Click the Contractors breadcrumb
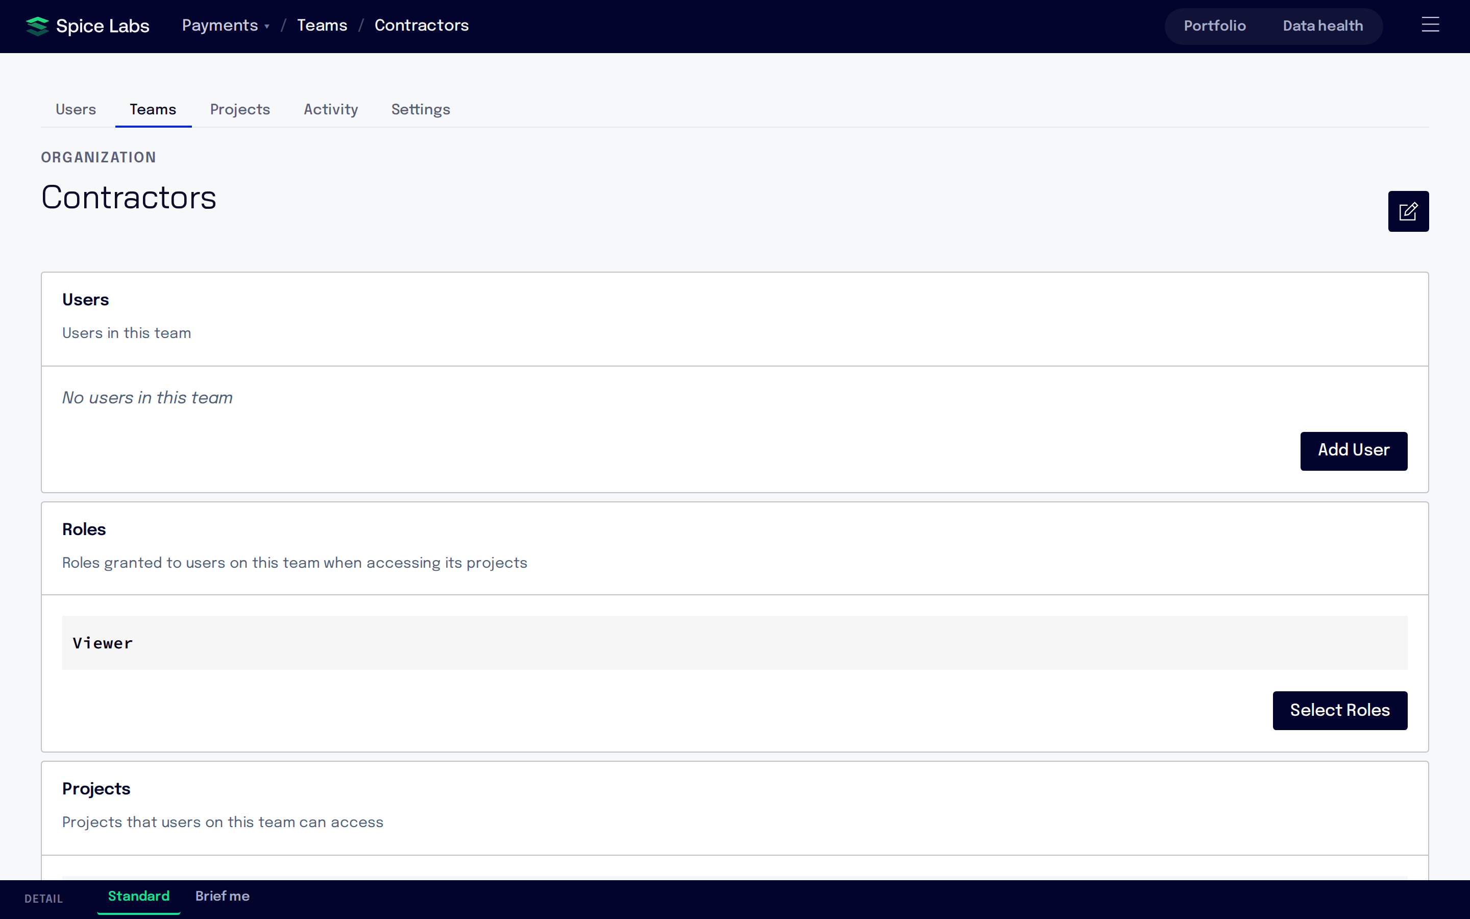This screenshot has width=1470, height=919. coord(422,26)
